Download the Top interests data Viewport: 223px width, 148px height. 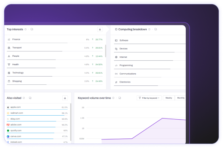coord(100,29)
